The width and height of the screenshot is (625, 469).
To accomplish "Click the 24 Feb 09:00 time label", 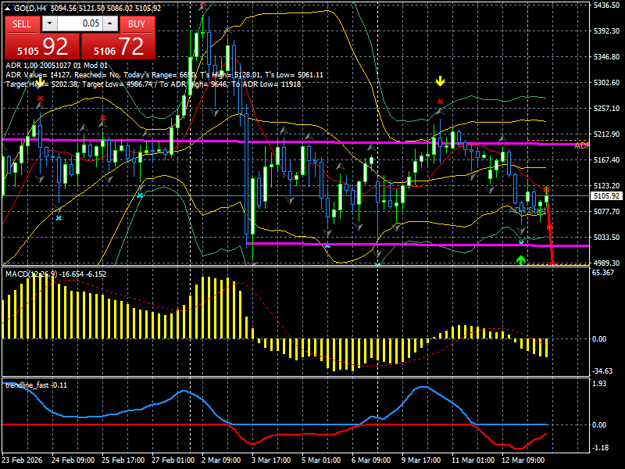I will [x=73, y=460].
